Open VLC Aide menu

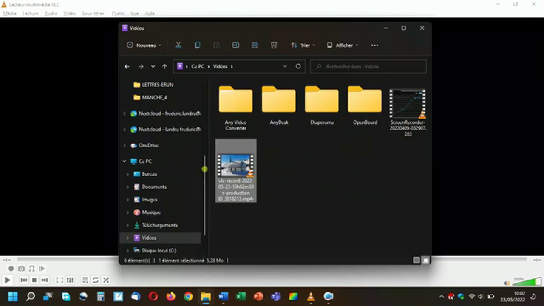point(150,14)
